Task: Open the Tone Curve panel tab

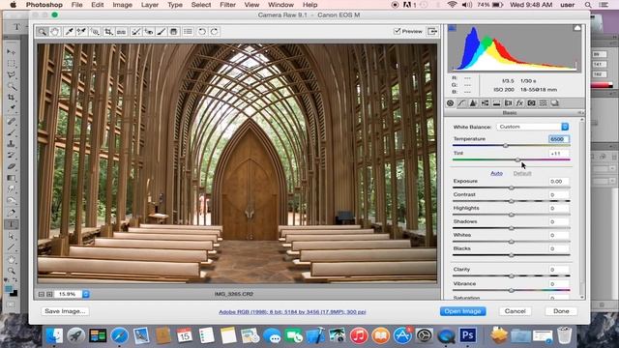Action: [x=461, y=103]
